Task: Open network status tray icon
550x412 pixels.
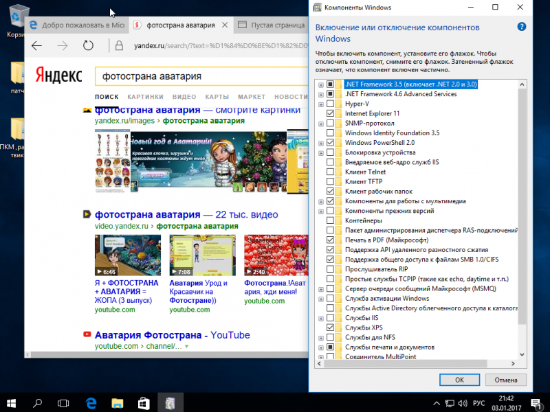Action: coord(450,404)
